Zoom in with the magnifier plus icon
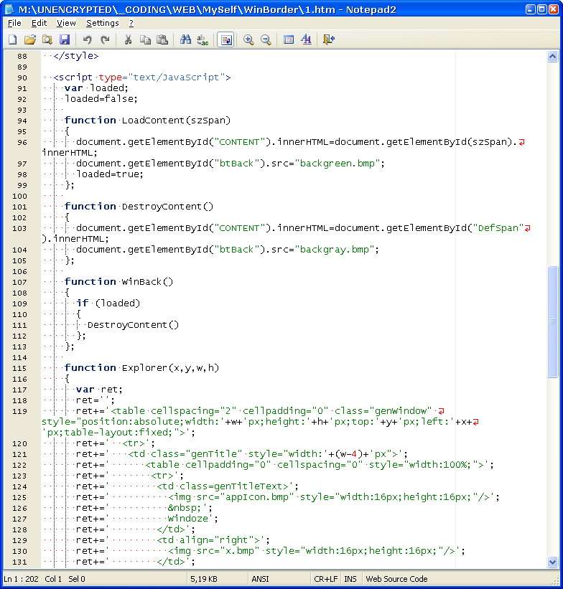 tap(248, 39)
